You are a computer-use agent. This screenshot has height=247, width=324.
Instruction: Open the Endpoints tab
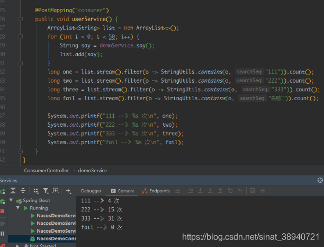click(x=156, y=191)
